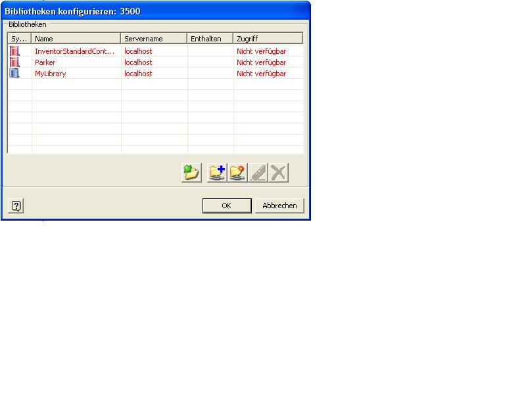Click the grayed-out edit library icon
Viewport: 526px width, 394px height.
(x=258, y=173)
